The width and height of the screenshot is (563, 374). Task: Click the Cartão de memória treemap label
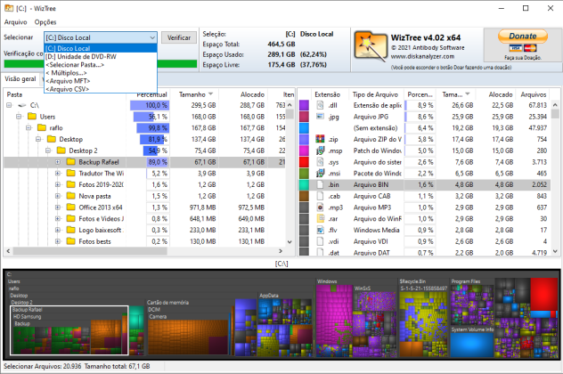(x=167, y=303)
